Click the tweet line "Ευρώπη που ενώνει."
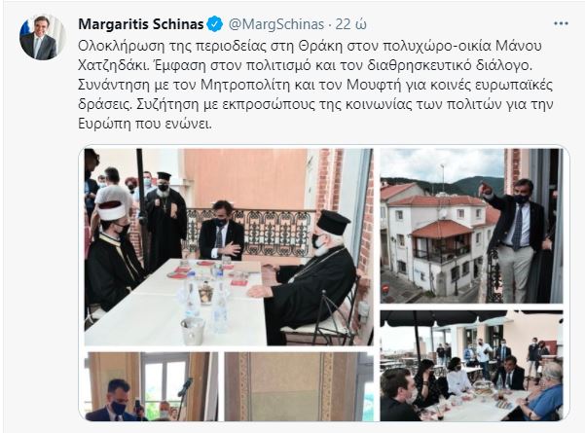585x433 pixels. (x=145, y=124)
